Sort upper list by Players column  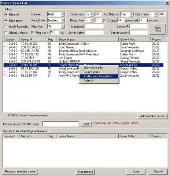pyautogui.click(x=157, y=40)
